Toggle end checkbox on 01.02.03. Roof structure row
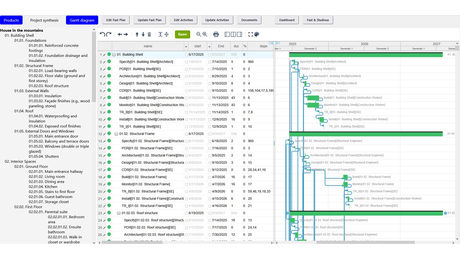This screenshot has height=259, width=460. point(210,213)
